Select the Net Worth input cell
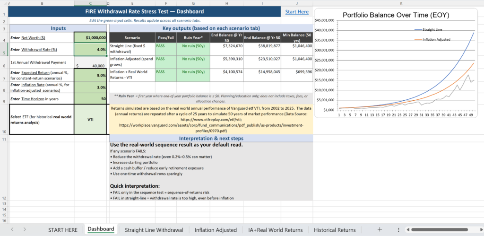The image size is (484, 236). pyautogui.click(x=91, y=37)
